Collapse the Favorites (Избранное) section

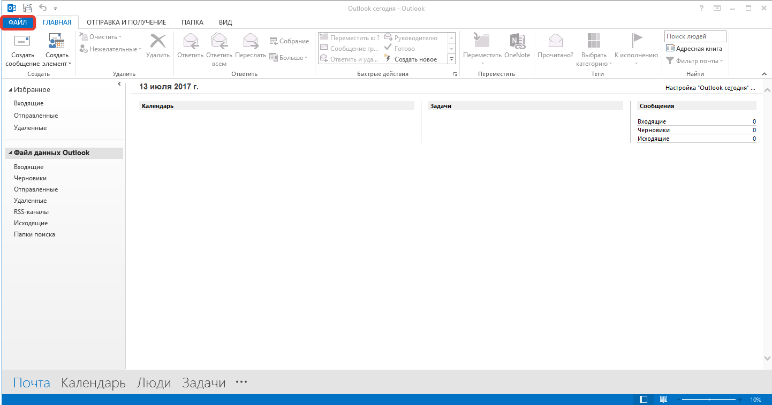pyautogui.click(x=10, y=90)
